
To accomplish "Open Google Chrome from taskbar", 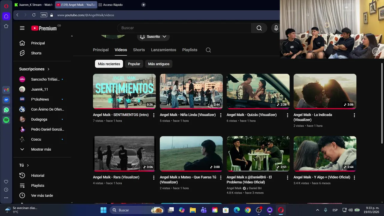I will pos(248,210).
